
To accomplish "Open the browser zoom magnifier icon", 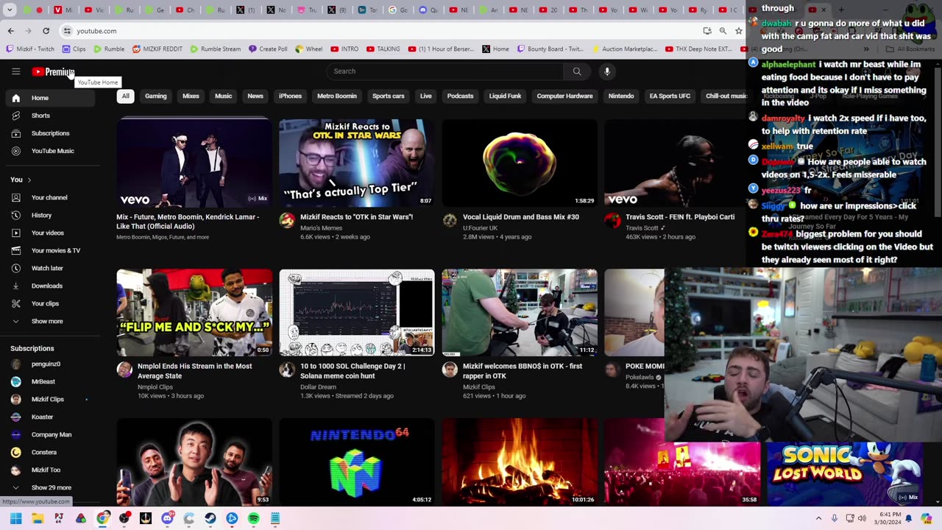I will (723, 31).
